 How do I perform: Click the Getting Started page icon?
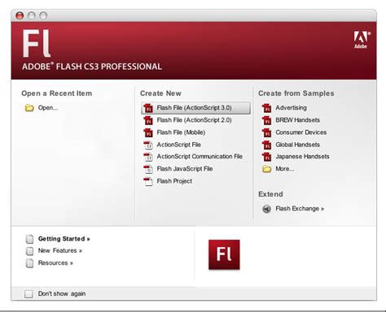click(29, 239)
